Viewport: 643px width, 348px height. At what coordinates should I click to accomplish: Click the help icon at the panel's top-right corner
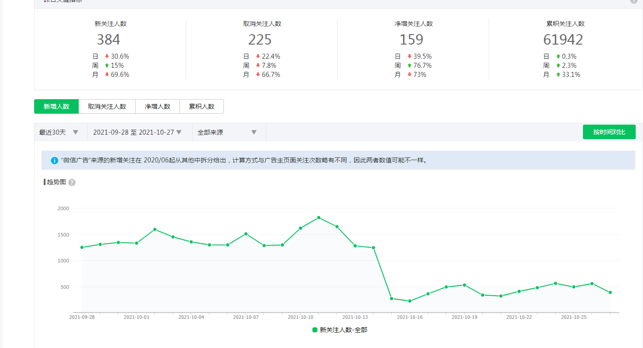click(633, 1)
